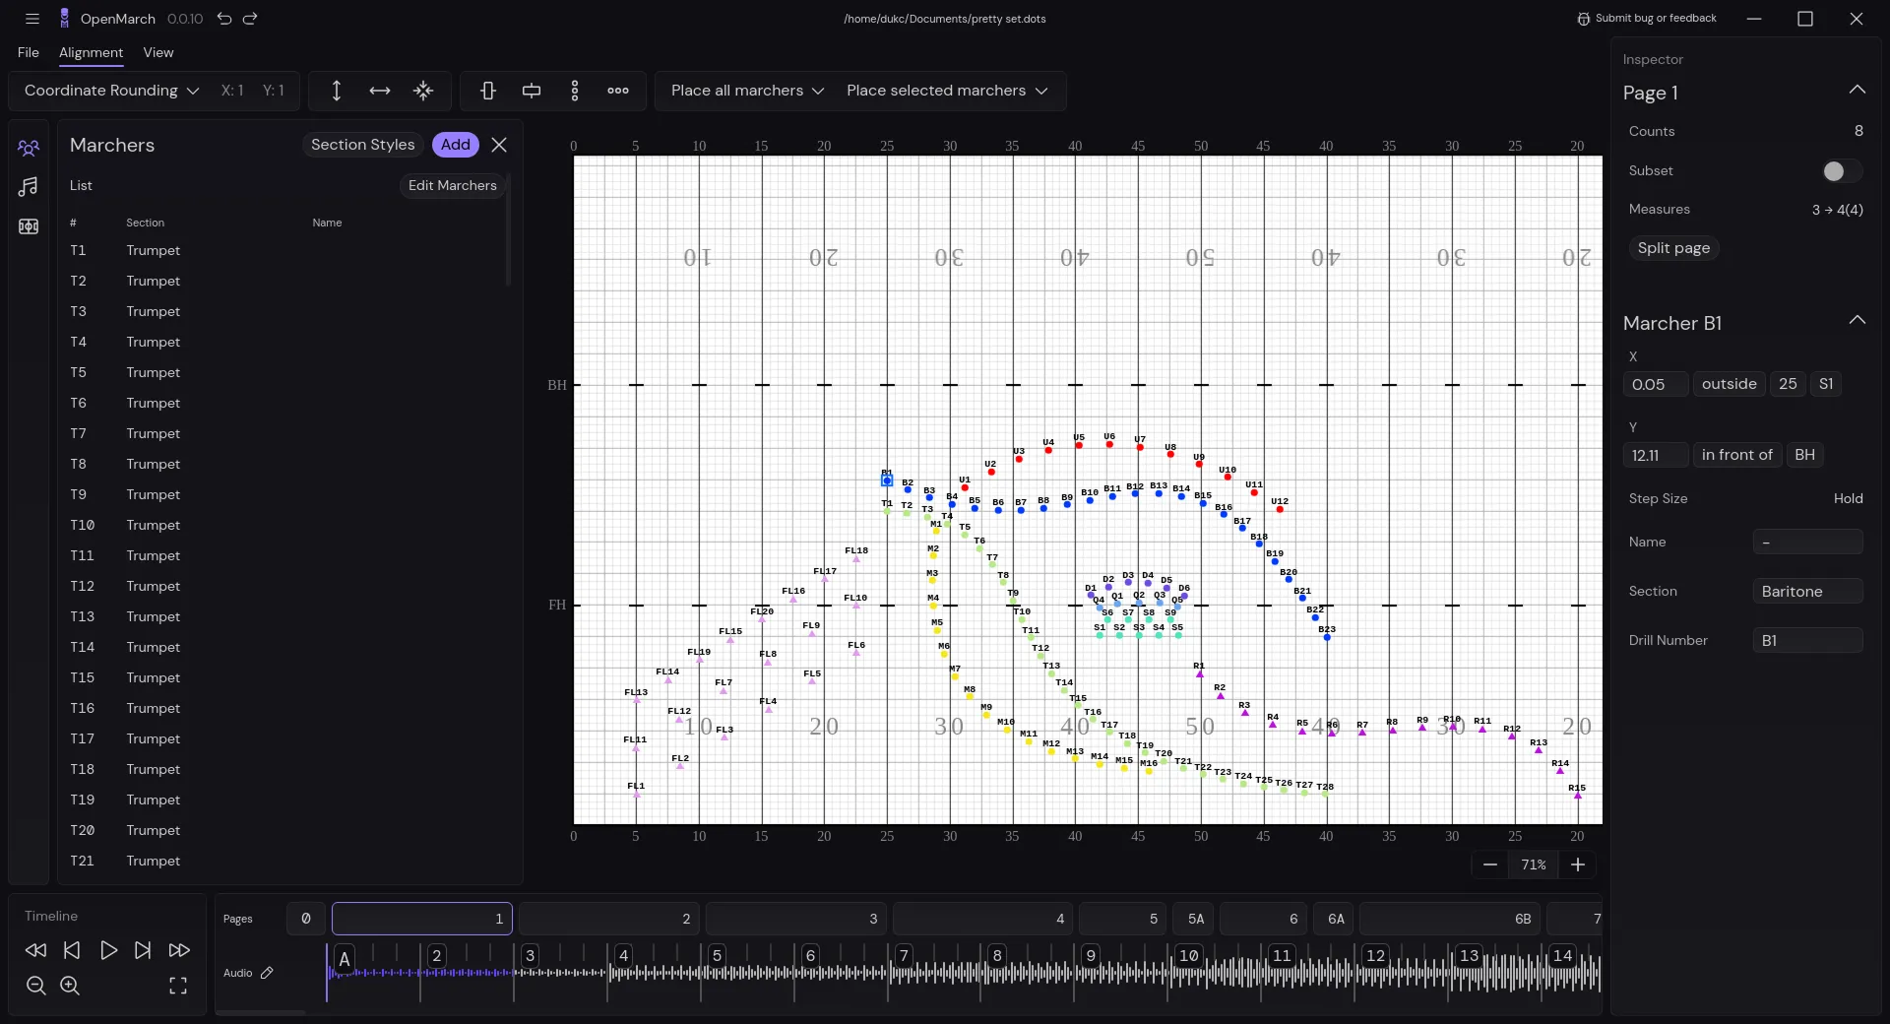Select the Marchers people icon in sidebar

coord(29,147)
